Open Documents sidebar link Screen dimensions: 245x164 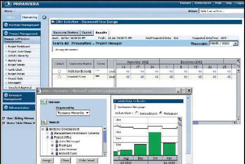tap(14, 83)
